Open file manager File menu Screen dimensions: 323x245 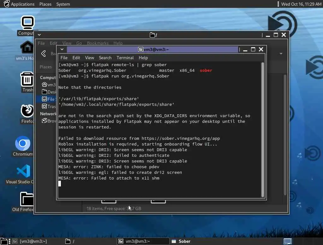[41, 43]
